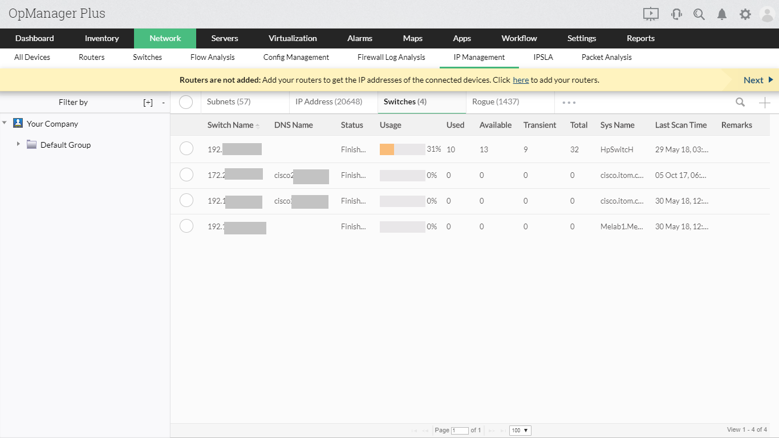The image size is (779, 438).
Task: Open Workflow from the main menu
Action: 519,38
